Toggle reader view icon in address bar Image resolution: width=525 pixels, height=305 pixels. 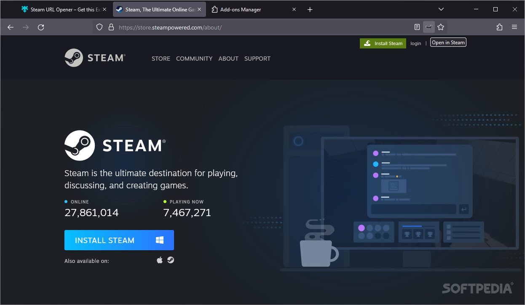(417, 27)
